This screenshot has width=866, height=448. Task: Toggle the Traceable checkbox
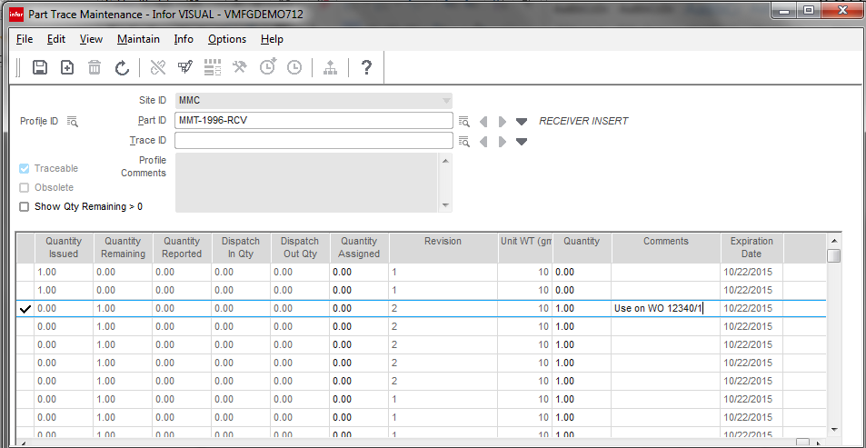pyautogui.click(x=24, y=168)
